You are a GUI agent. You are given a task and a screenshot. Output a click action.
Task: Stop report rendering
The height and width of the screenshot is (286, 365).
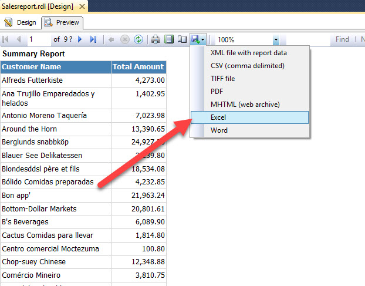click(125, 39)
